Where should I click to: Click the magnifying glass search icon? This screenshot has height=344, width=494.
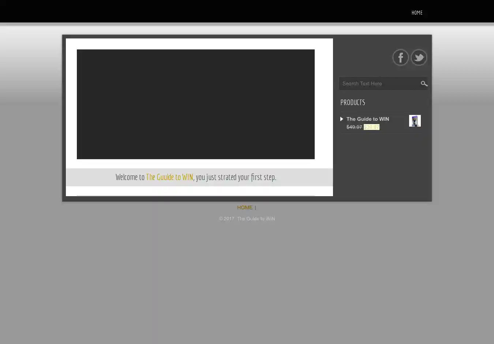click(424, 84)
